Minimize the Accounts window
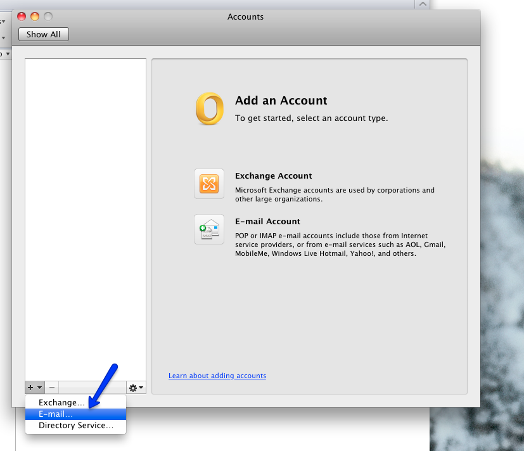The width and height of the screenshot is (524, 451). tap(35, 17)
